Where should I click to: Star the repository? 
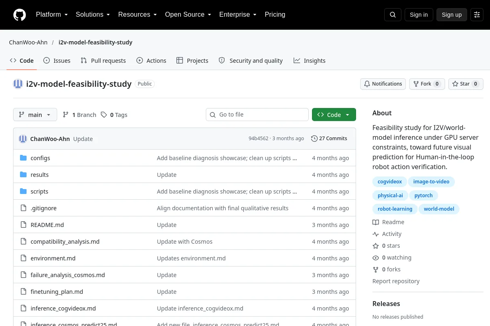[x=466, y=84]
